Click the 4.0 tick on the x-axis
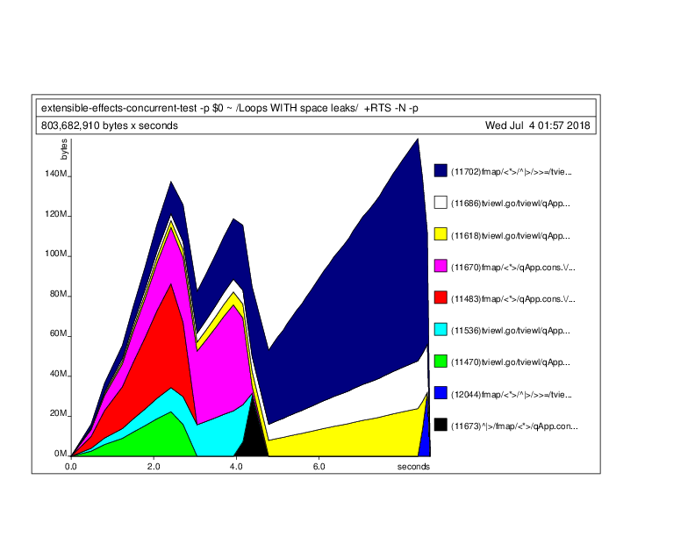This screenshot has width=695, height=537. point(236,467)
